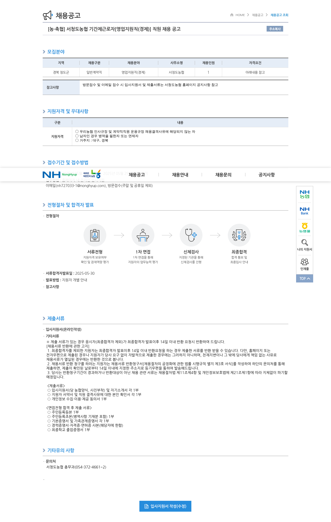Click 입사지원서(온라인작성) list item
Image resolution: width=331 pixels, height=522 pixels.
64,329
